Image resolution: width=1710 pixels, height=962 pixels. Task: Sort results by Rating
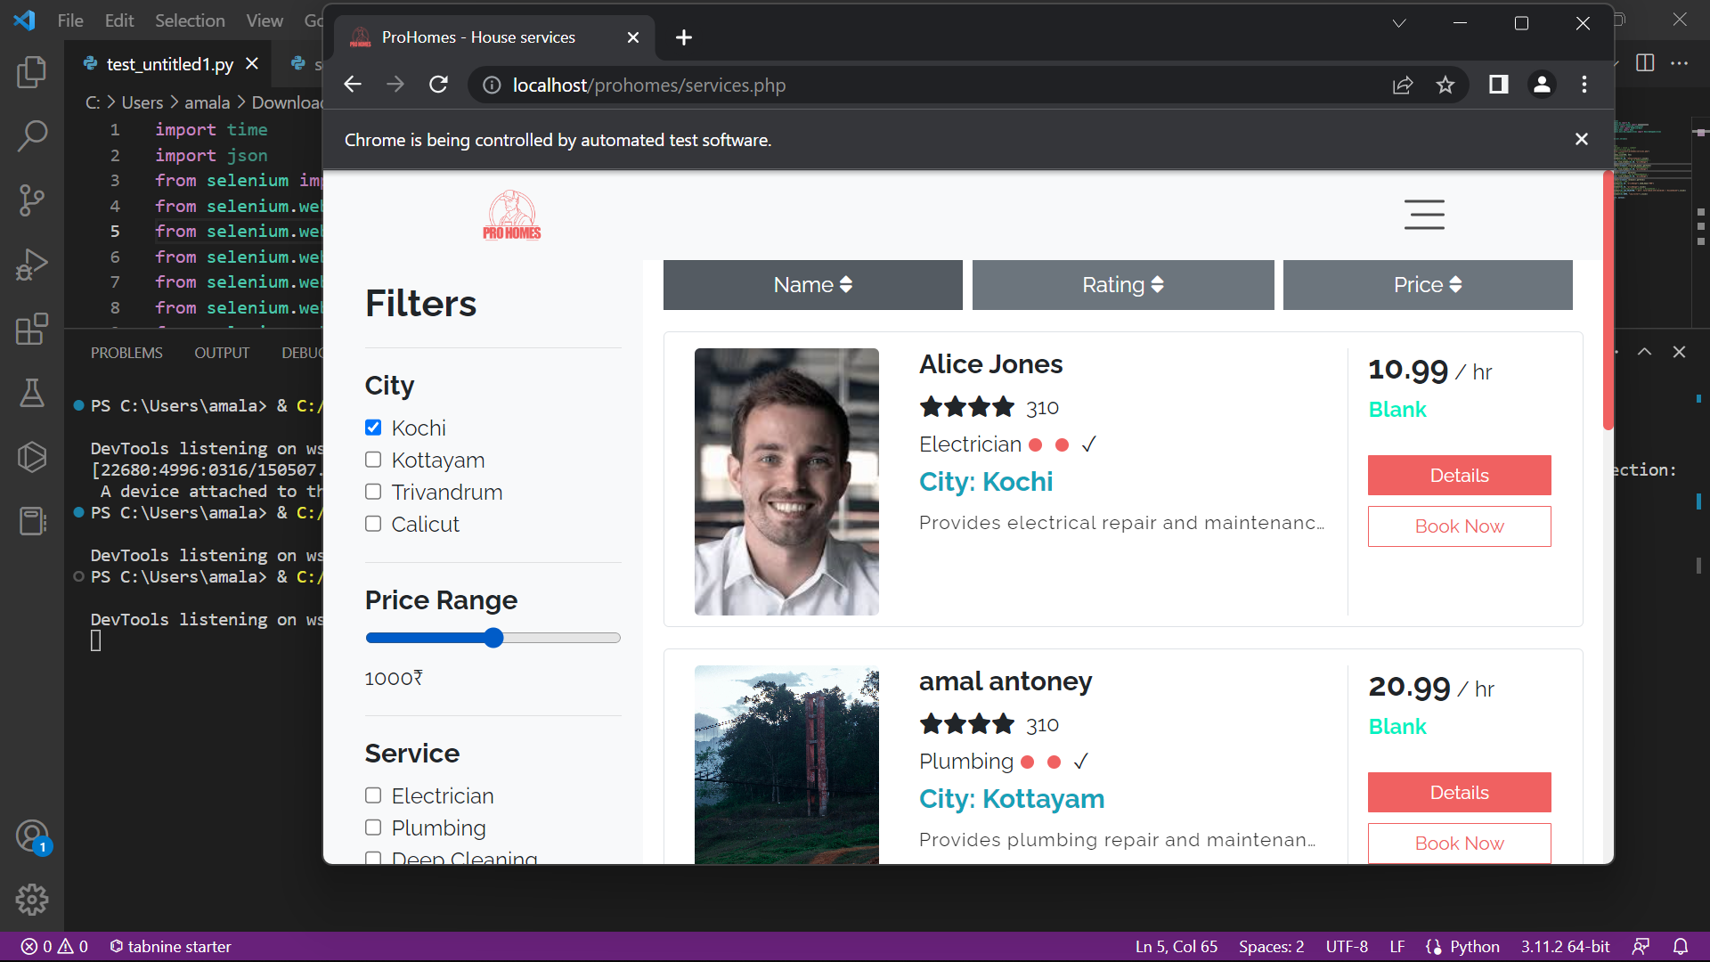(1122, 285)
